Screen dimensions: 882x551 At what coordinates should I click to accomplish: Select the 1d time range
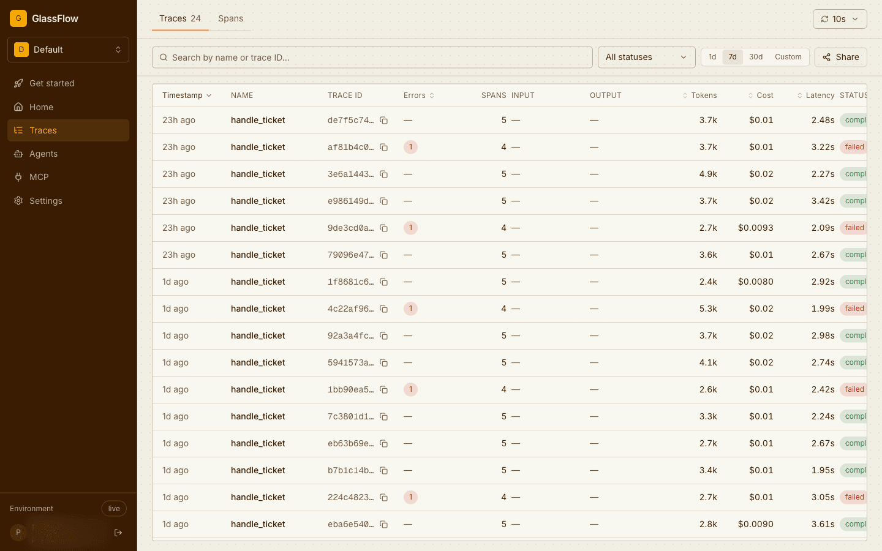click(x=712, y=57)
